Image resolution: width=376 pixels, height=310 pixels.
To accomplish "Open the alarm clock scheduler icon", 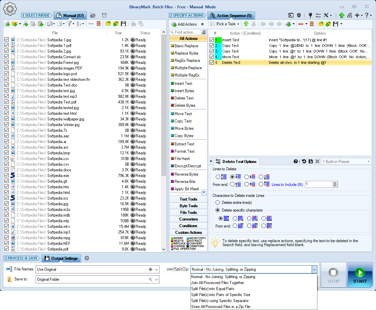I will 104,16.
